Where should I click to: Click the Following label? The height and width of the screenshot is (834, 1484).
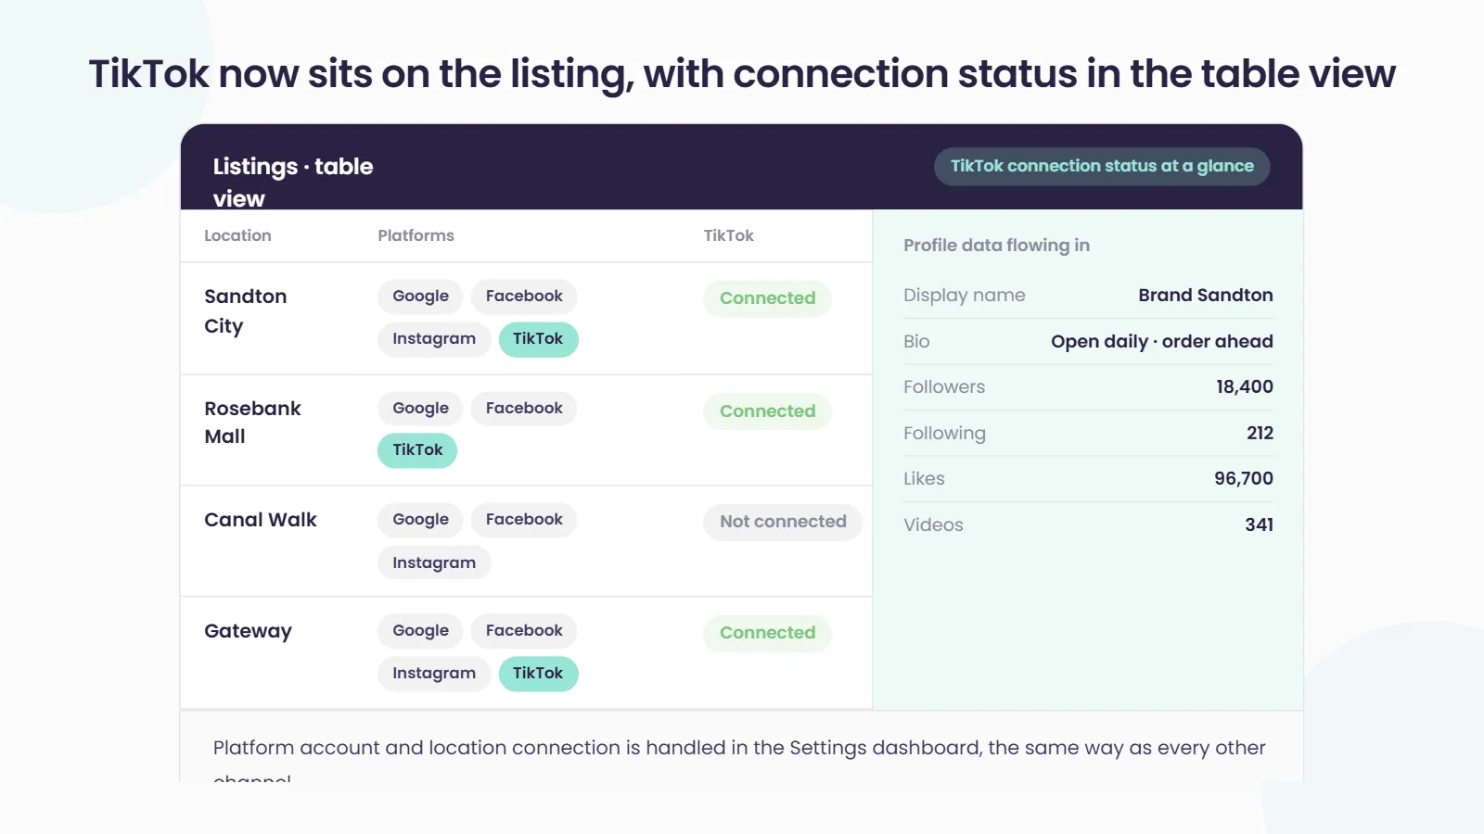coord(944,434)
